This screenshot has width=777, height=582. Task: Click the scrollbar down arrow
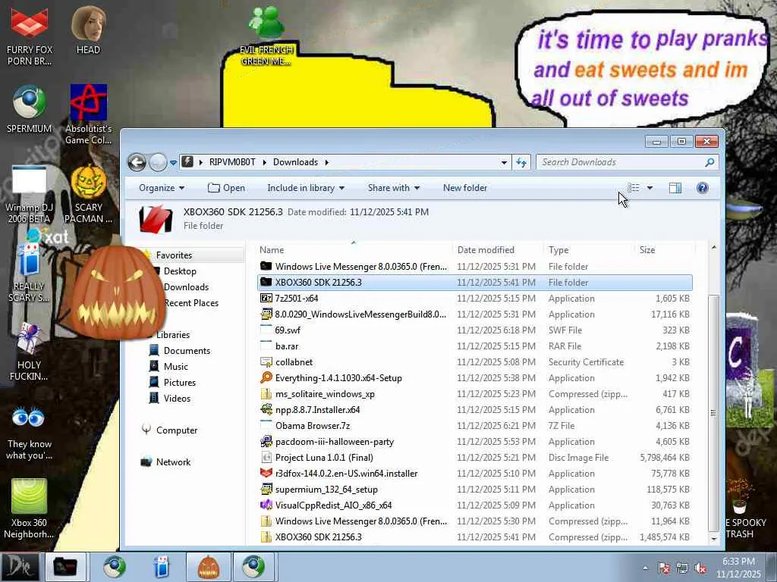[x=713, y=539]
